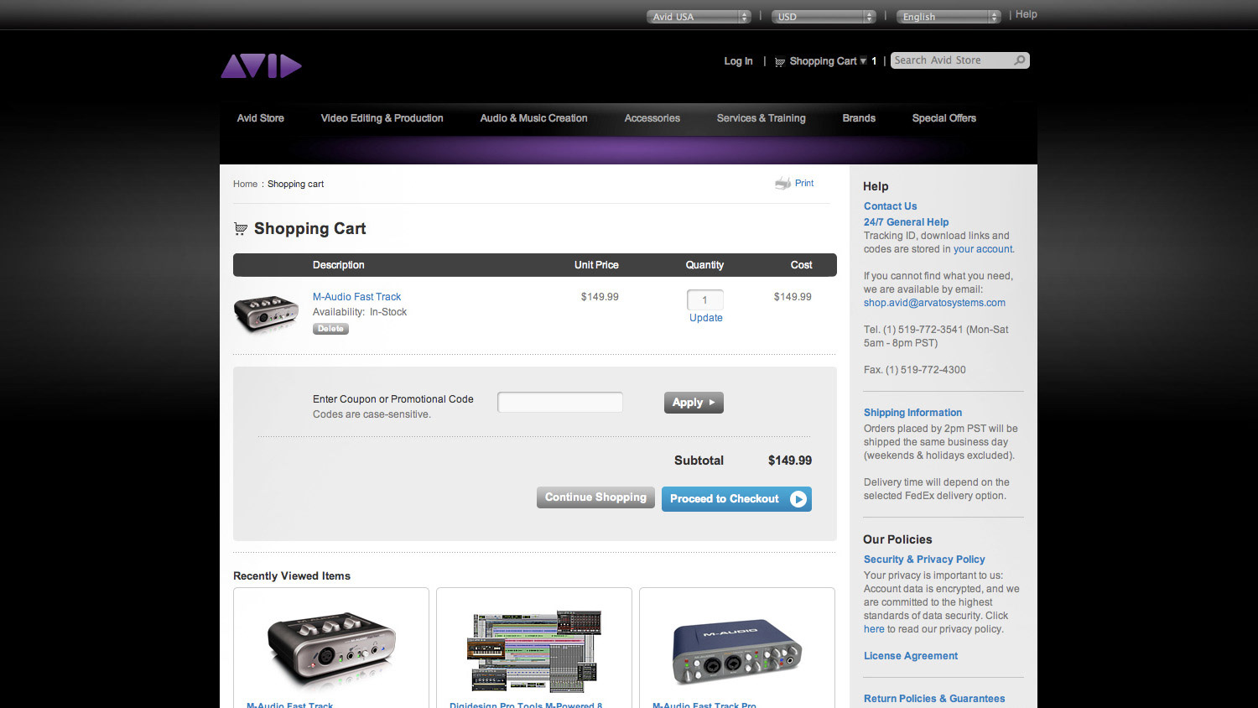This screenshot has width=1258, height=708.
Task: Click the arrow icon on Proceed to Checkout
Action: 798,499
